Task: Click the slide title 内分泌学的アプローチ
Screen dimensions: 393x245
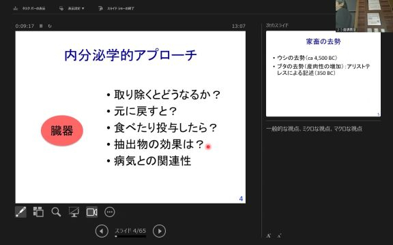Action: pyautogui.click(x=130, y=55)
